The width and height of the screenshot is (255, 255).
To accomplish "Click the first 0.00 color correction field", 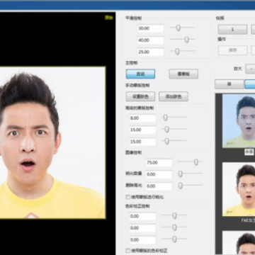I will (142, 216).
